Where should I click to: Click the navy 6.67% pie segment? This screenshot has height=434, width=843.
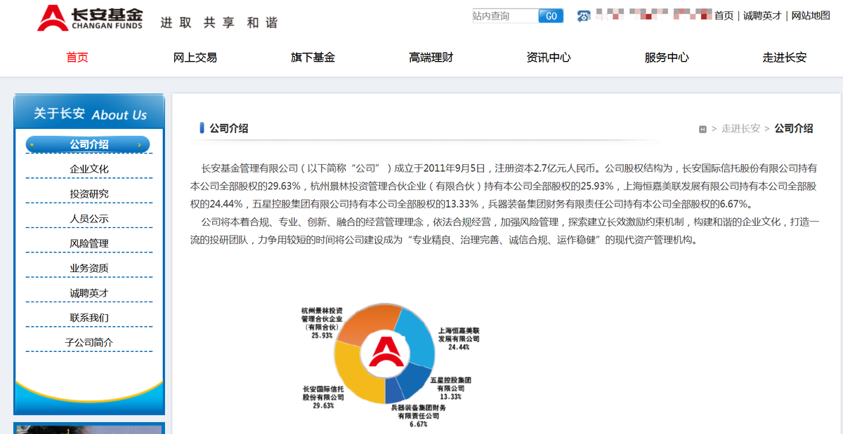click(x=395, y=390)
